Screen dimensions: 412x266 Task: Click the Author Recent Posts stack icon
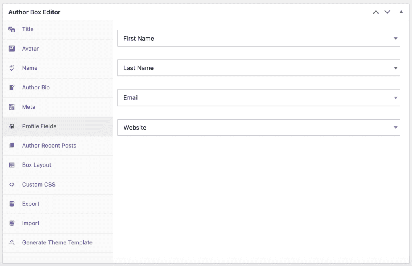(x=12, y=146)
